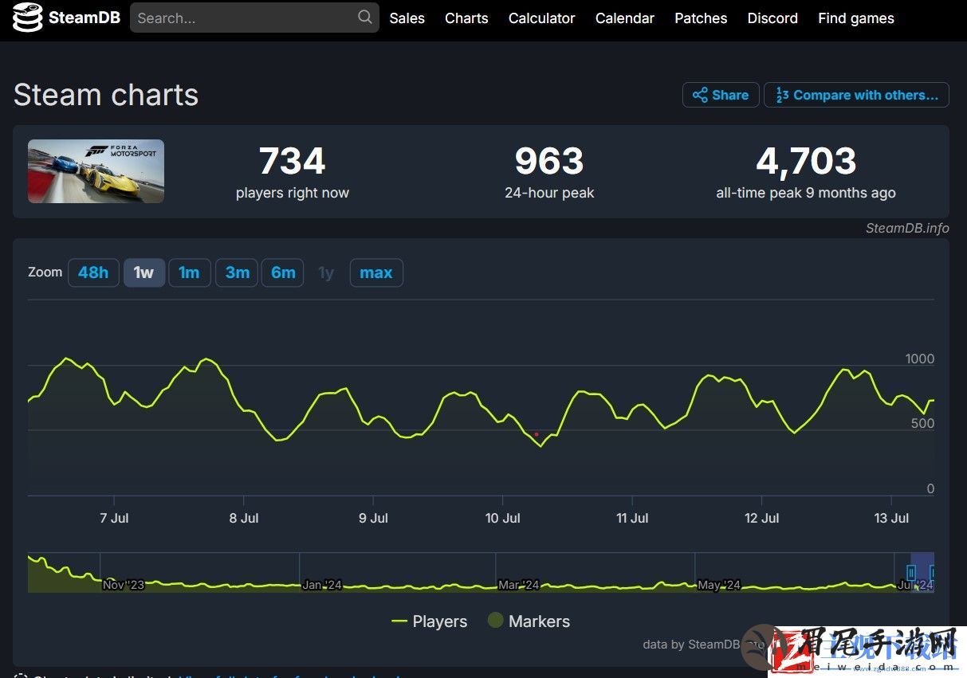The width and height of the screenshot is (967, 678).
Task: Open the Charts menu item
Action: tap(466, 18)
